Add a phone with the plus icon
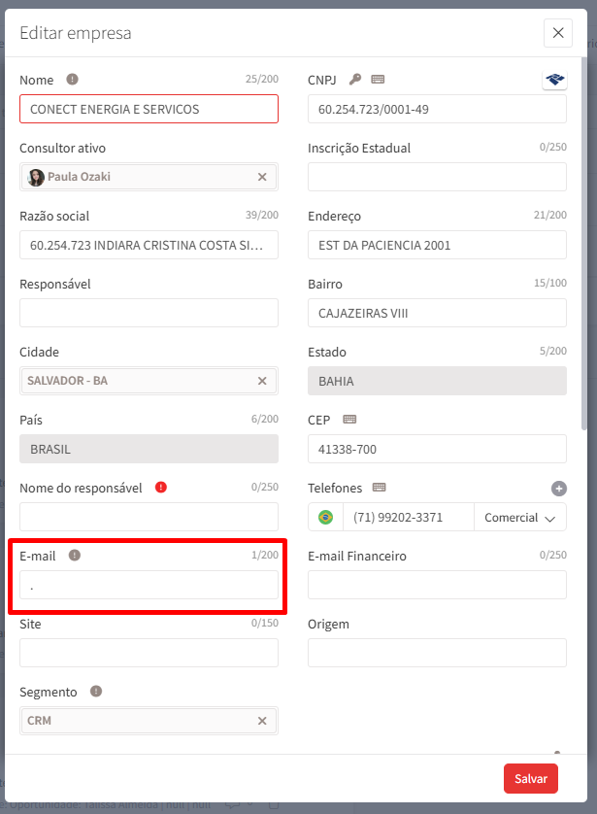597x814 pixels. (558, 489)
